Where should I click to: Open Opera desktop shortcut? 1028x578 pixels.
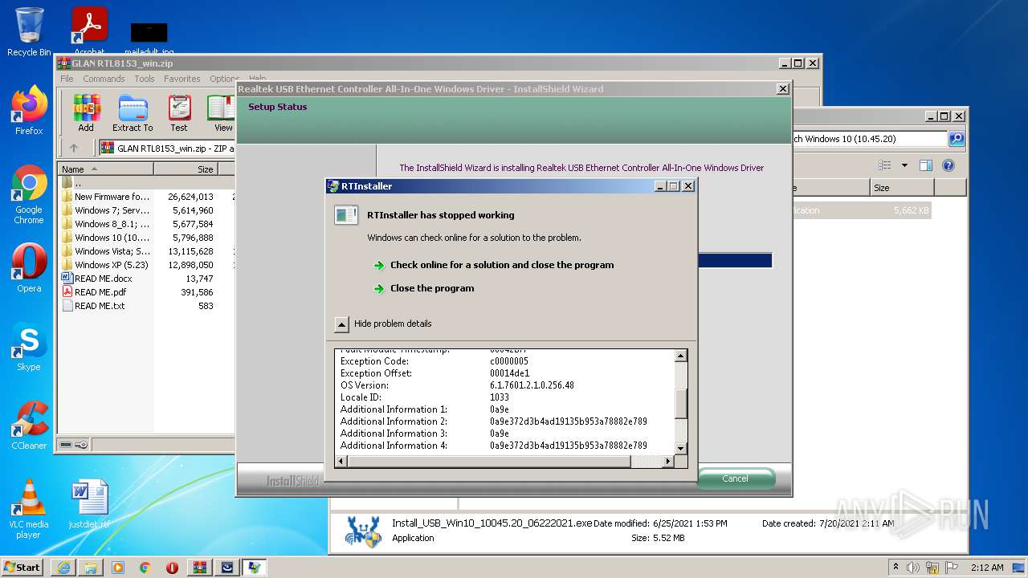[x=29, y=268]
